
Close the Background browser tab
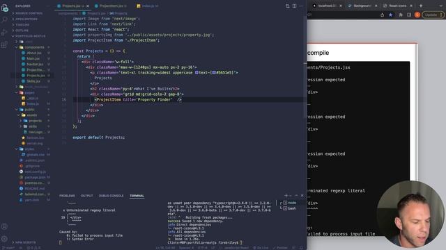(x=376, y=6)
